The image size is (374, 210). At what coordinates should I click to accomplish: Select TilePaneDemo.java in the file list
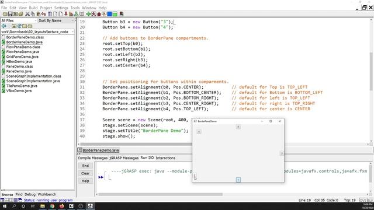pyautogui.click(x=22, y=86)
